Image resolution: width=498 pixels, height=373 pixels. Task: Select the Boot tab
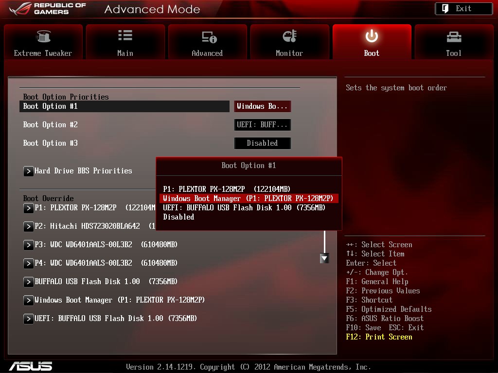coord(372,42)
